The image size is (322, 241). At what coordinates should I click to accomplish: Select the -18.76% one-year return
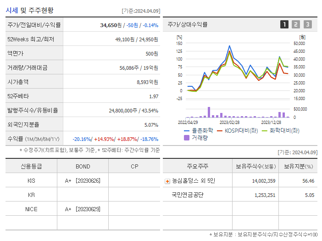coord(149,139)
